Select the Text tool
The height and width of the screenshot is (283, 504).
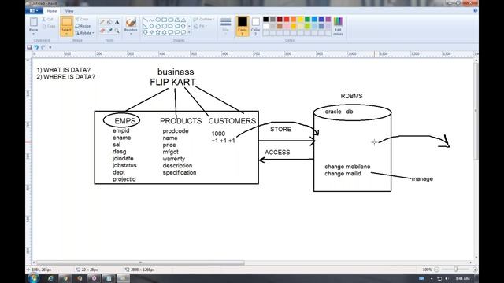(x=117, y=22)
